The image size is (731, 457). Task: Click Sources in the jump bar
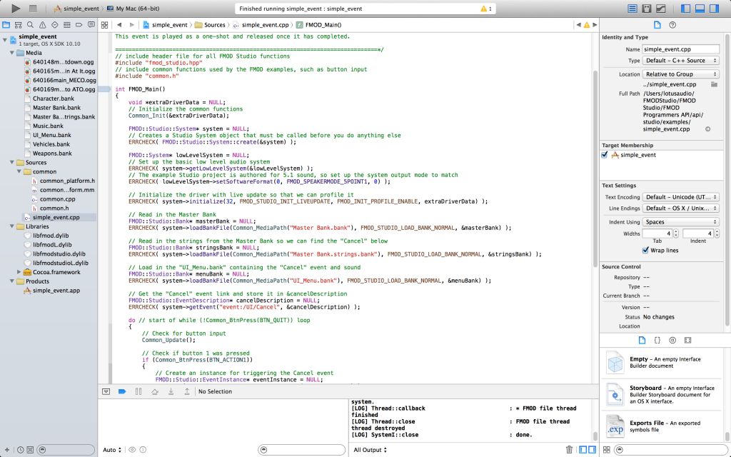tap(214, 25)
